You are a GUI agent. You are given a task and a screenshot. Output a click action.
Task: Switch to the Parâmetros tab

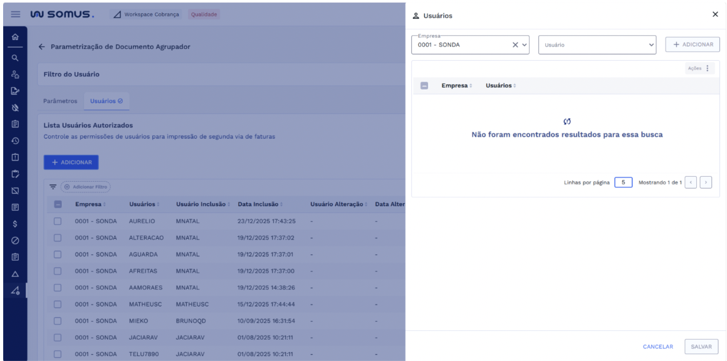coord(60,101)
